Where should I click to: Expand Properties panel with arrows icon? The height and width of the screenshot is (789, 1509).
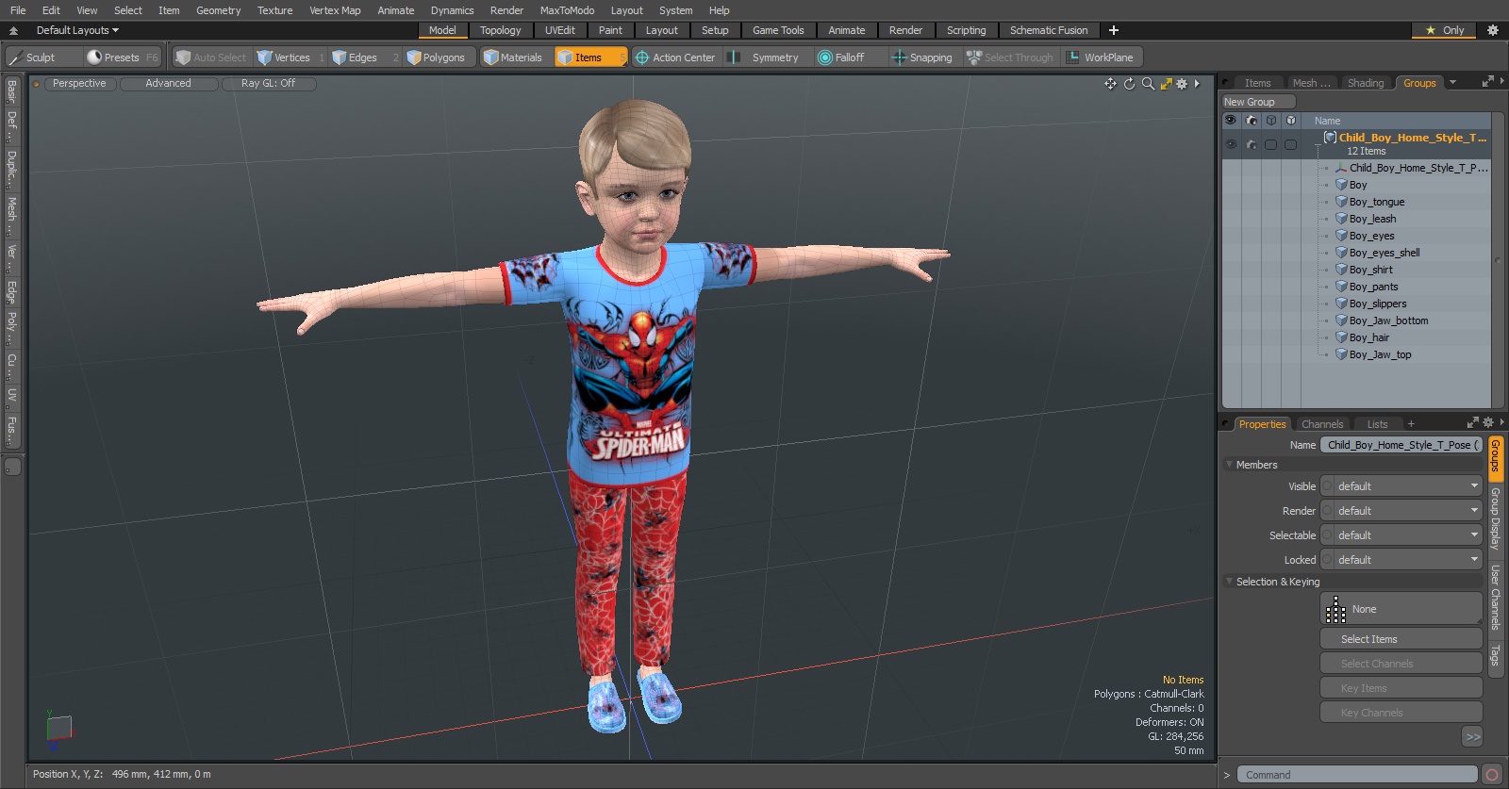1473,422
